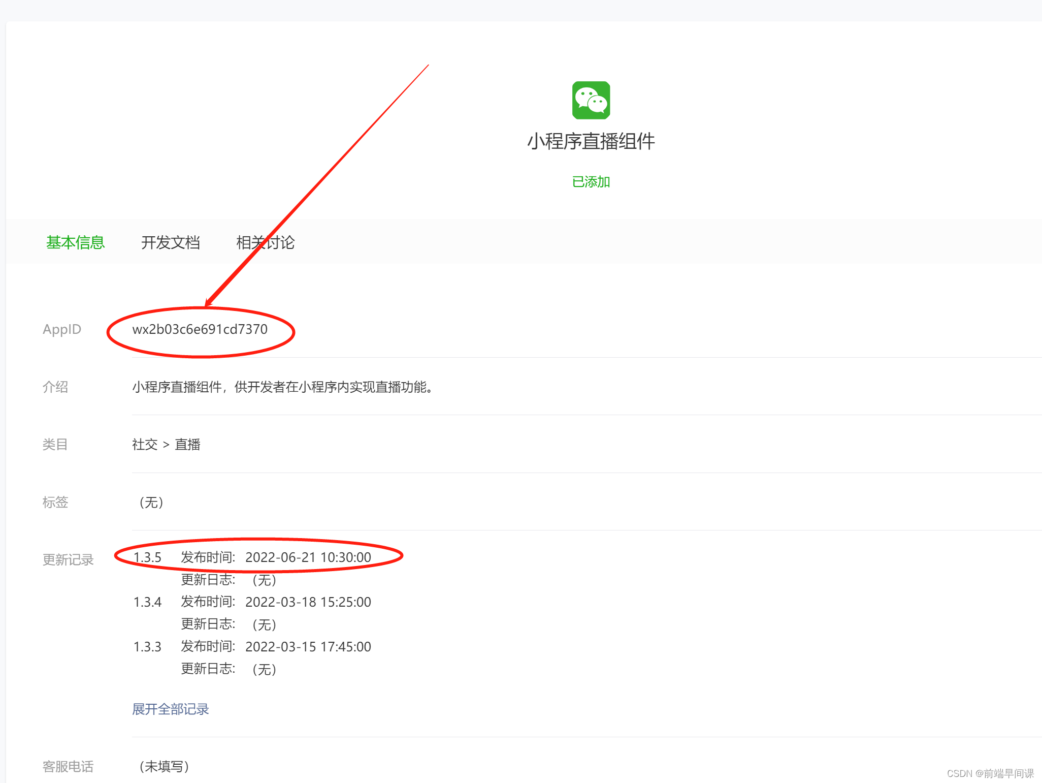Click the plugin introduction description text
Screen dimensions: 1042x783
282,387
